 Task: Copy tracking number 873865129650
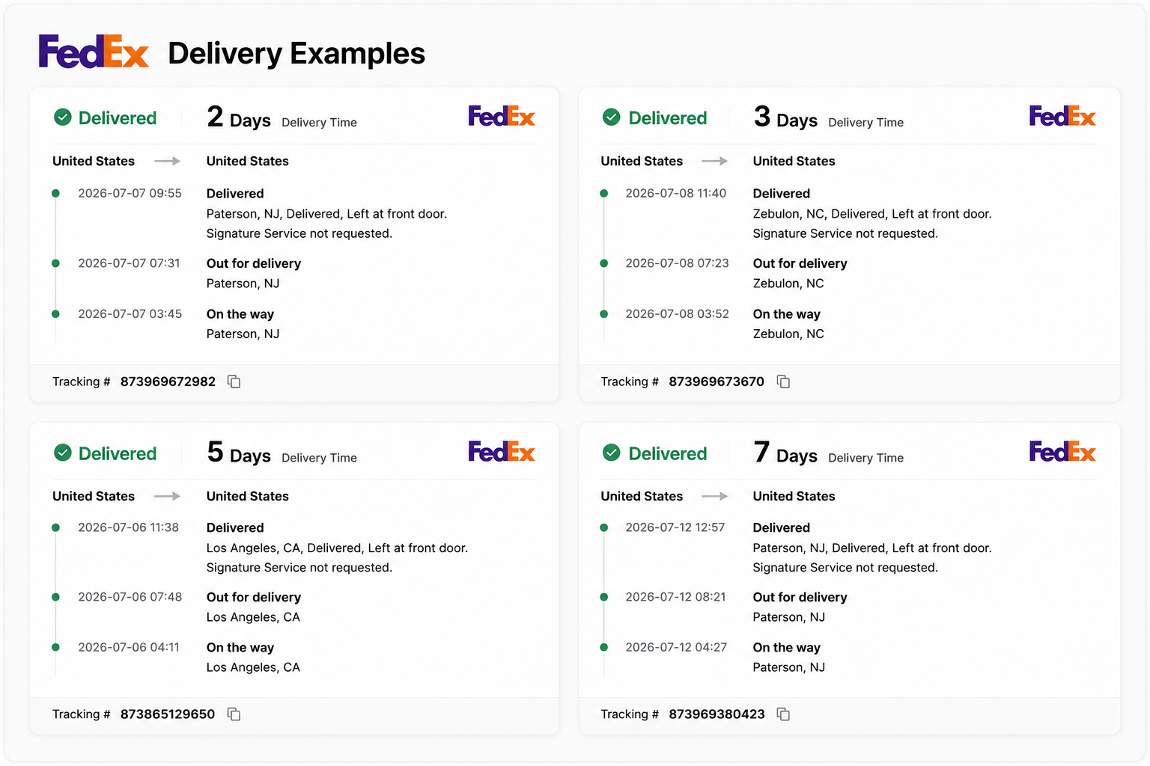[234, 714]
